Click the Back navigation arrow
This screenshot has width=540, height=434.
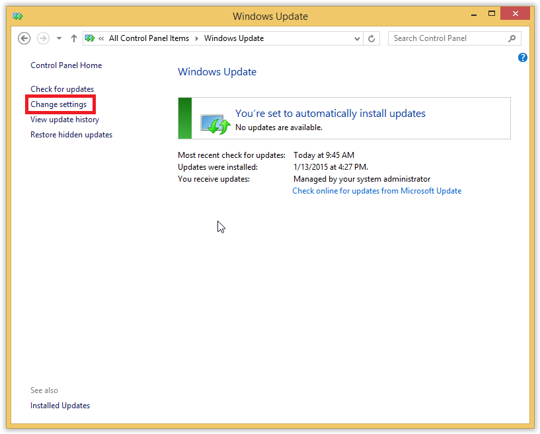pos(24,38)
